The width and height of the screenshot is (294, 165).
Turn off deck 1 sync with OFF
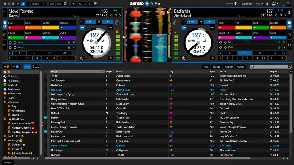click(82, 22)
